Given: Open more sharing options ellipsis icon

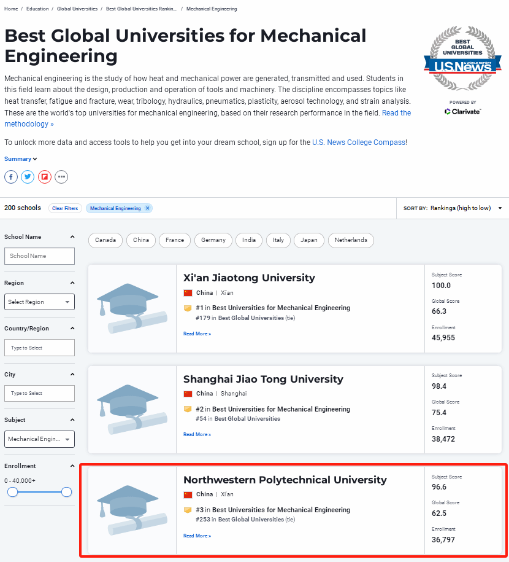Looking at the screenshot, I should click(61, 177).
